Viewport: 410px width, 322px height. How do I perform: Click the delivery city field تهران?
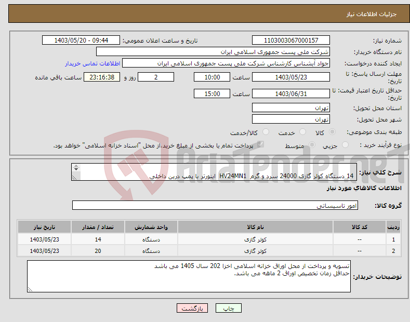291,119
